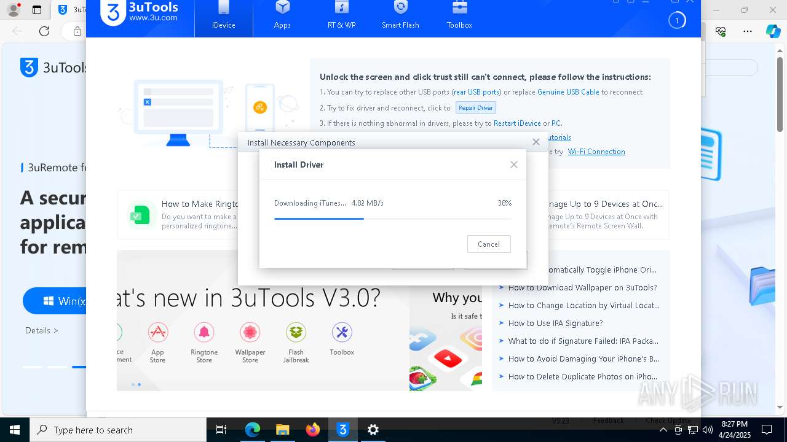
Task: Click the taskbar search box
Action: click(118, 430)
